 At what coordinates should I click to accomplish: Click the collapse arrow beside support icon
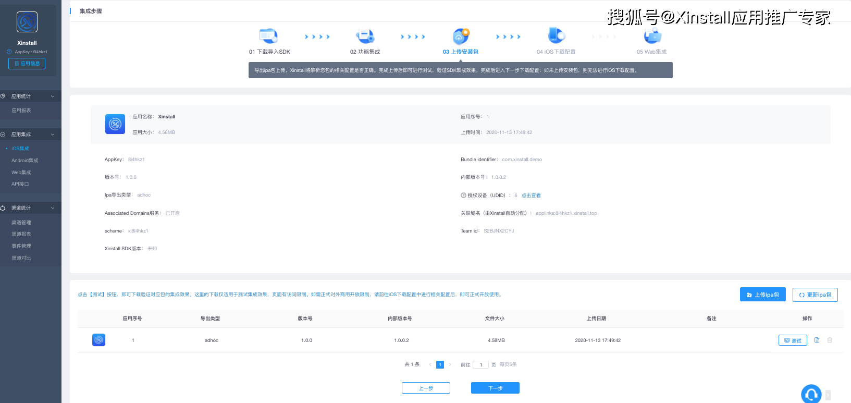(828, 395)
